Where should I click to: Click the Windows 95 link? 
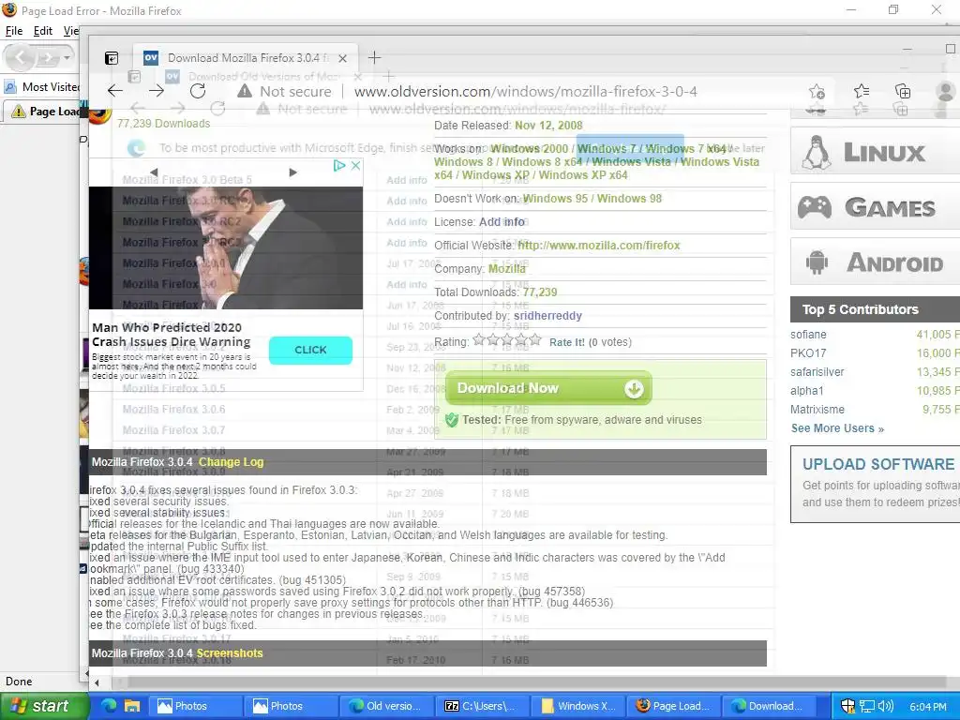(555, 199)
